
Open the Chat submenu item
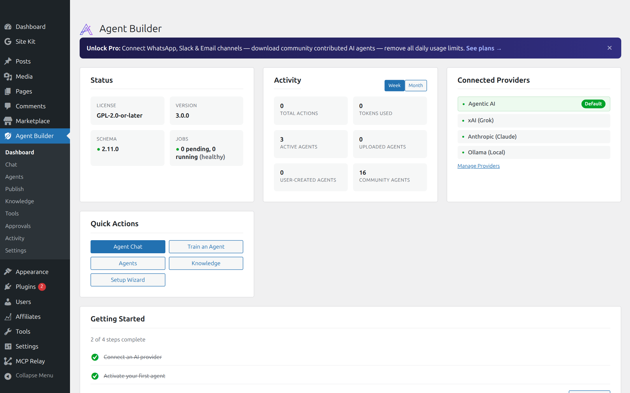tap(11, 165)
